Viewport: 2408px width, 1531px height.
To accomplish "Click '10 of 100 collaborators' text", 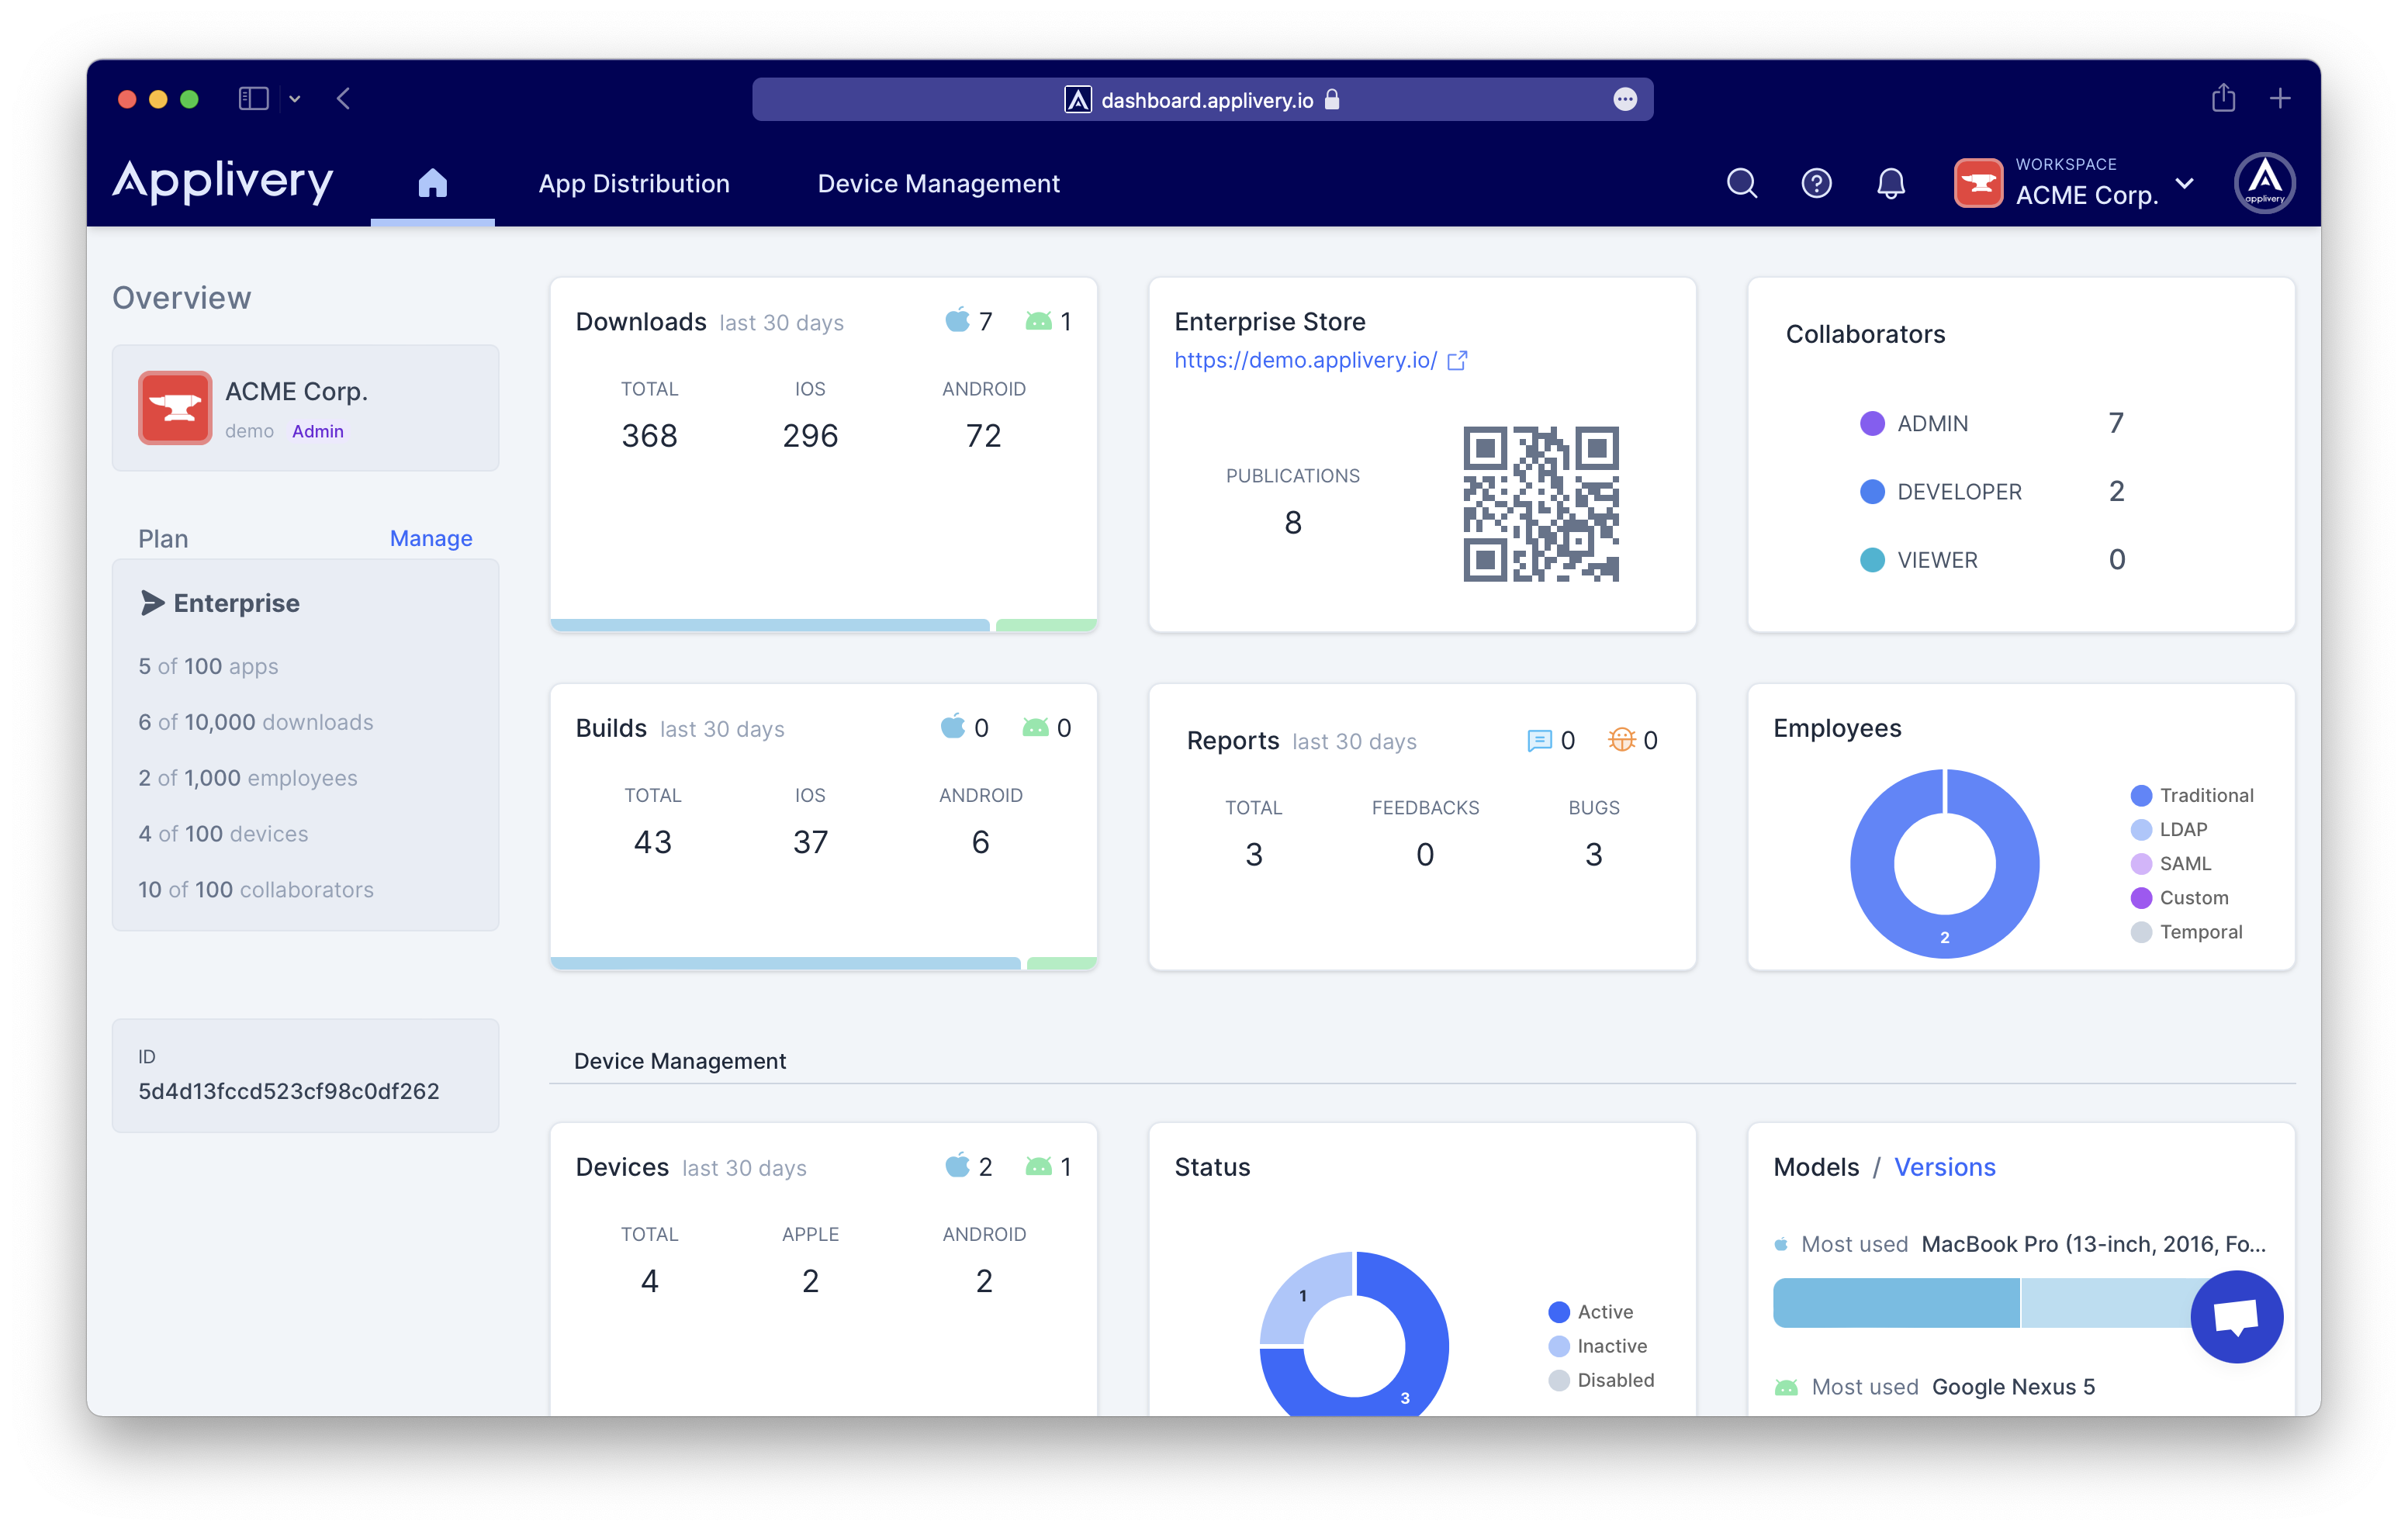I will click(x=255, y=889).
